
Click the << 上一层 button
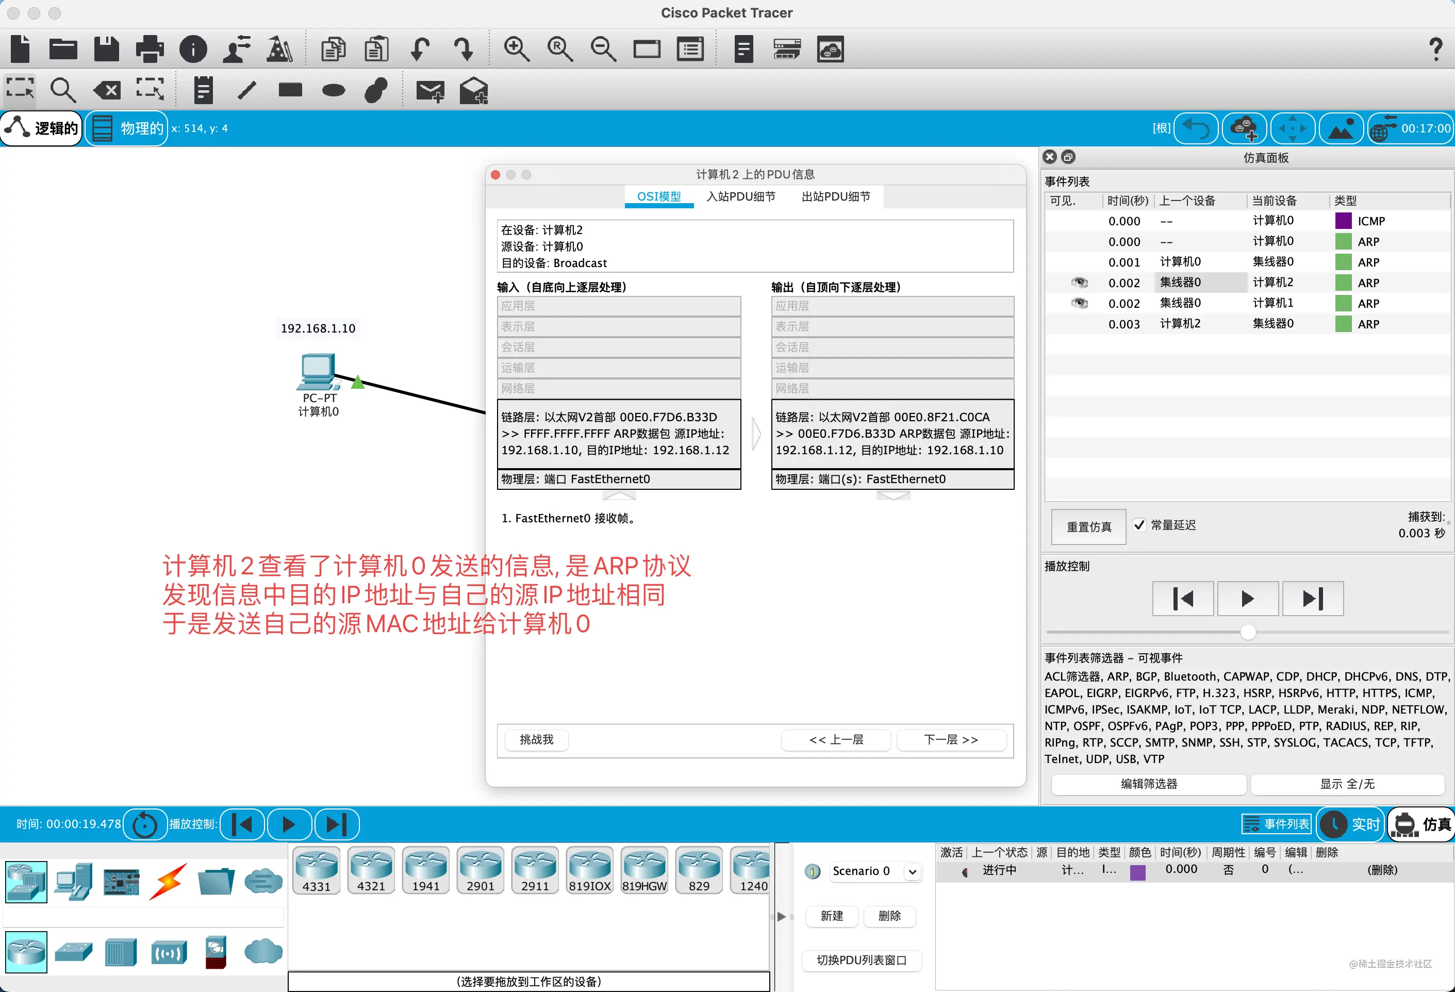coord(836,739)
